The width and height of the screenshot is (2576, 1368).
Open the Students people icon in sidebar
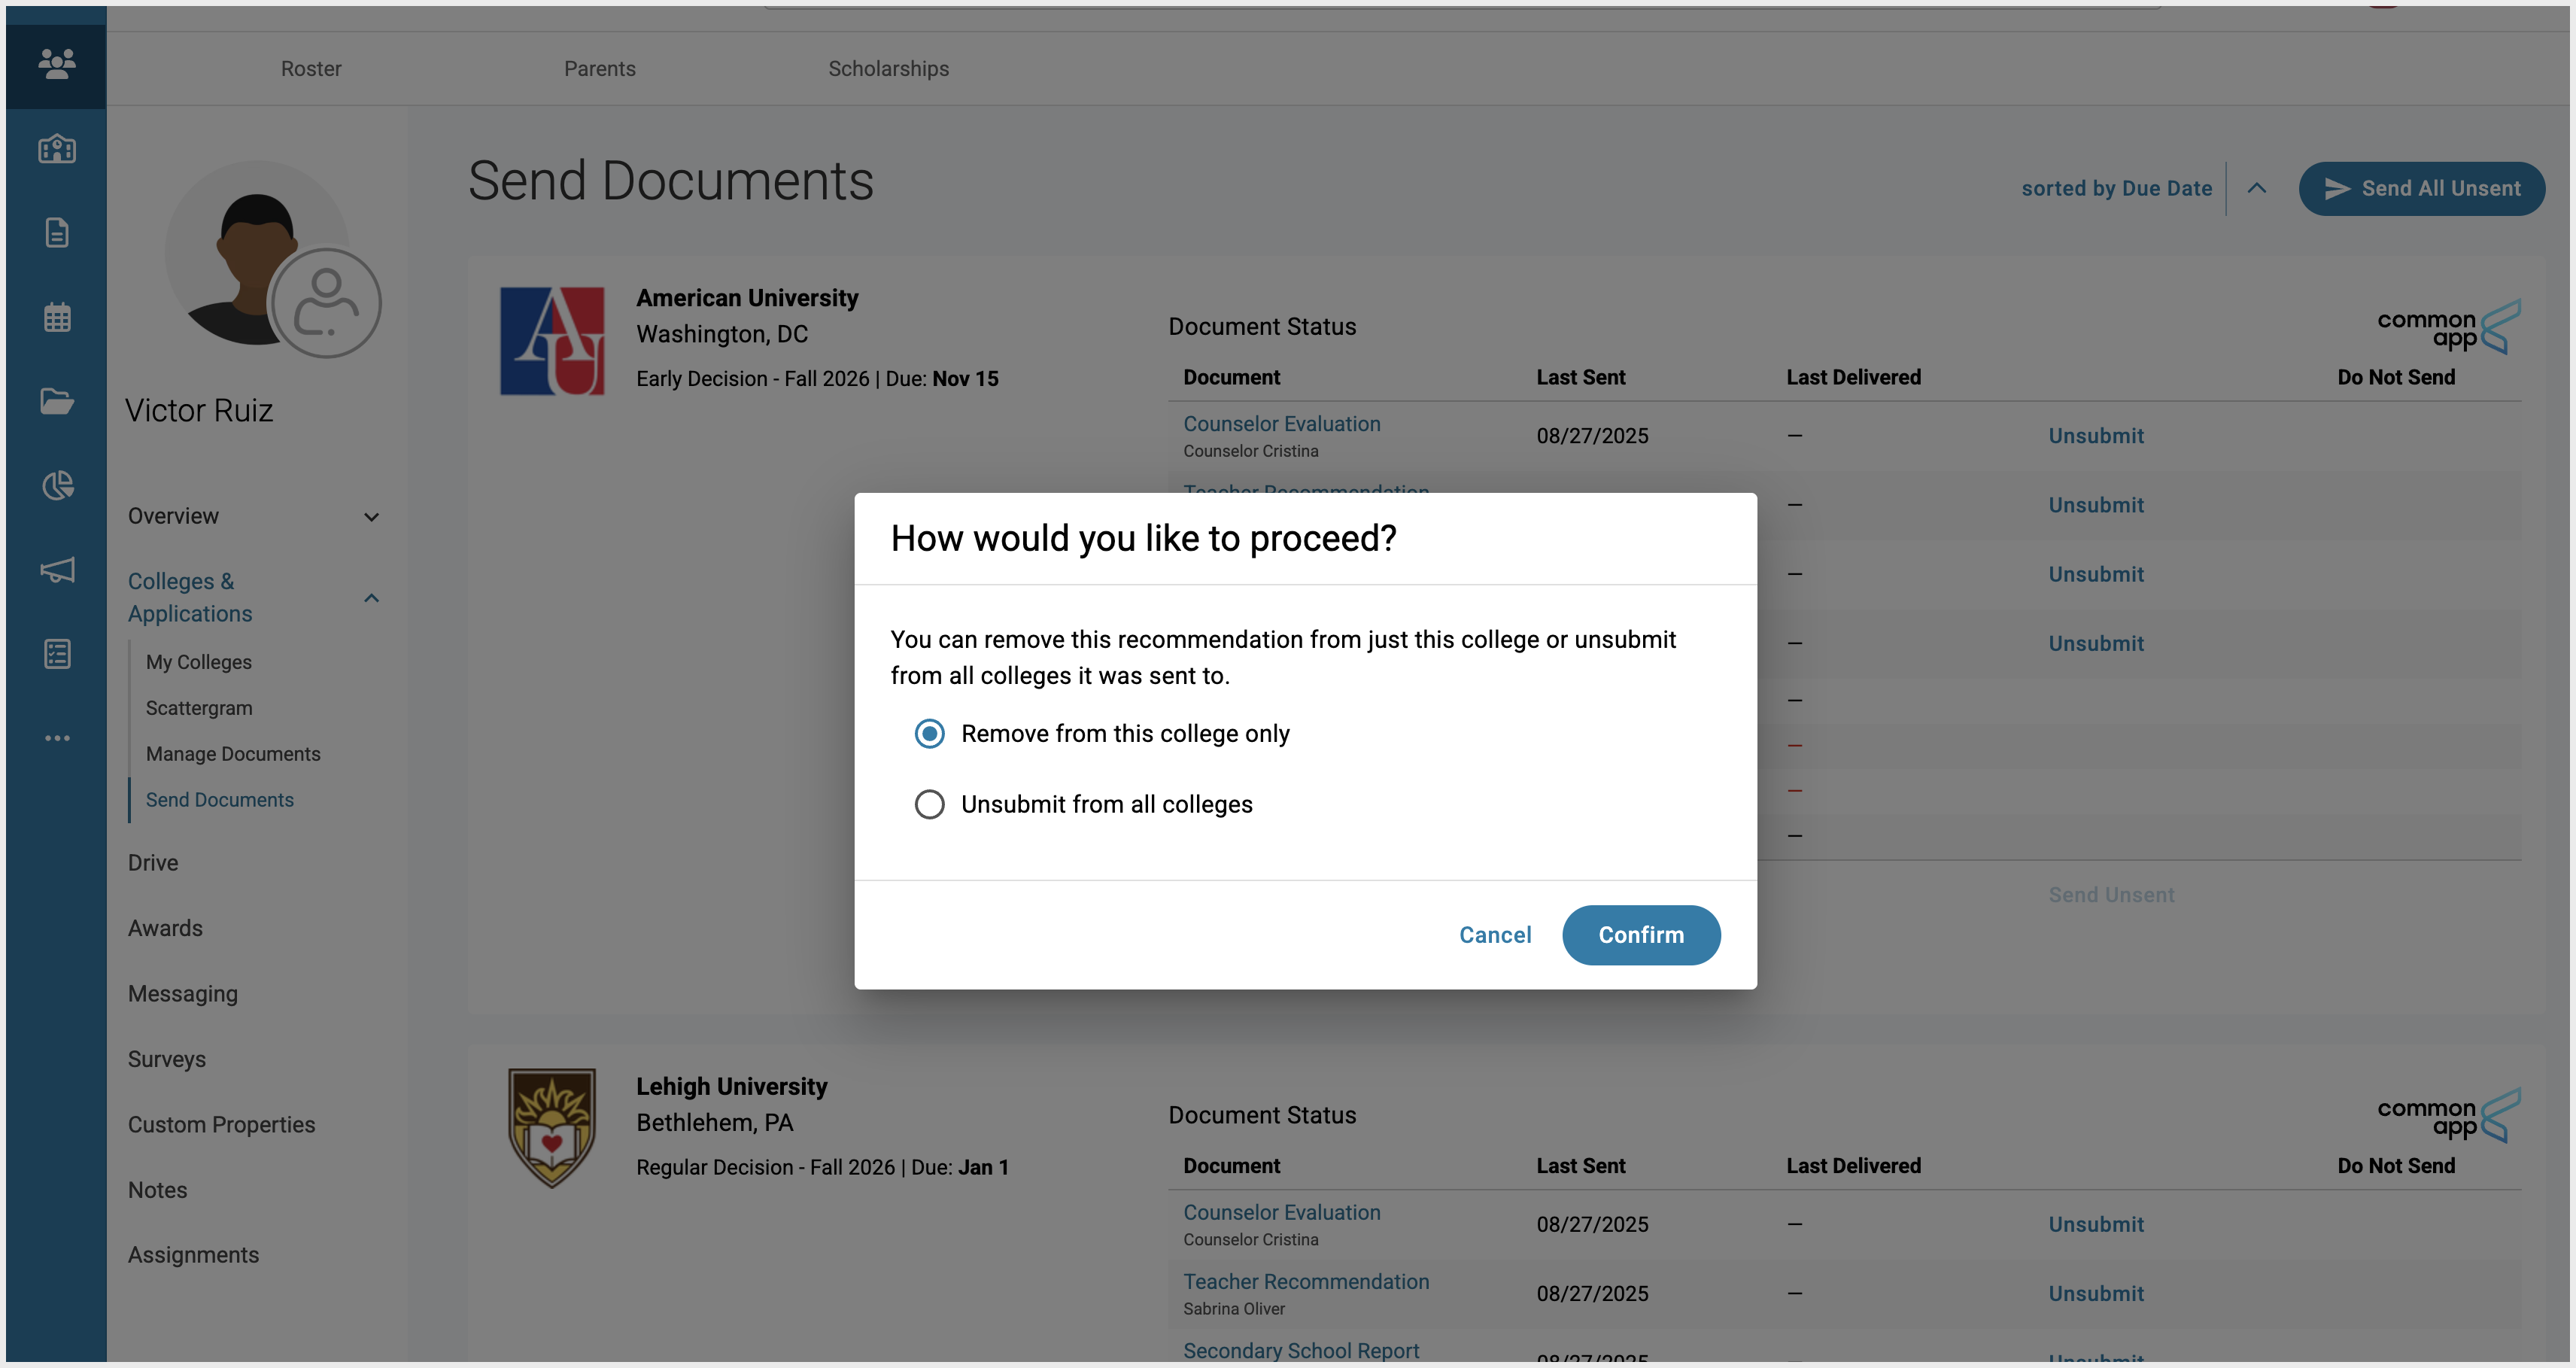click(x=57, y=65)
